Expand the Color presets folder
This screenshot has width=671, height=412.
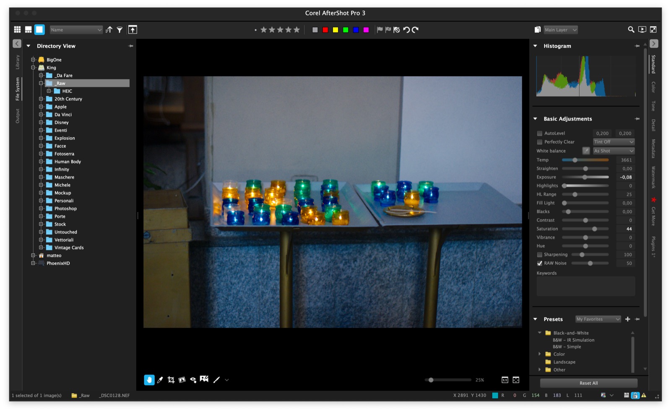540,354
